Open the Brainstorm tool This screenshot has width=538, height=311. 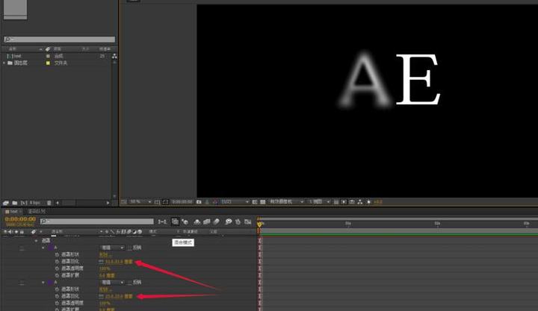229,222
